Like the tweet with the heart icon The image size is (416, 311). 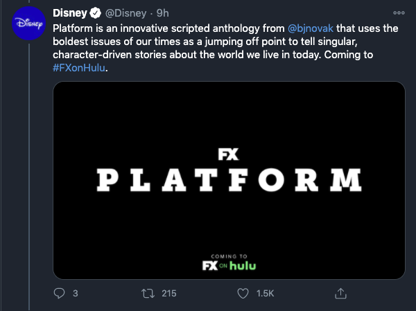[x=243, y=294]
